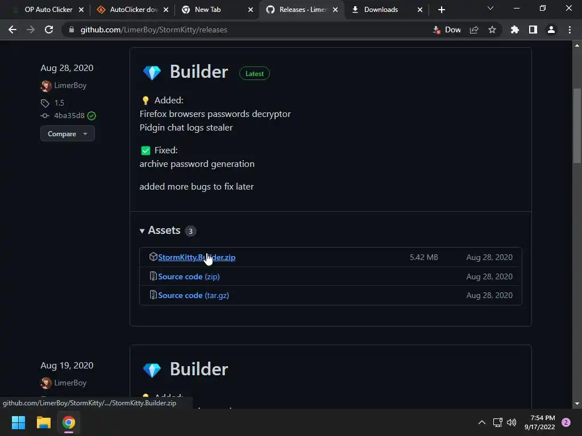Screen dimensions: 582x436
Task: Click LimerBoy avatar for Aug 28 release
Action: 45,86
